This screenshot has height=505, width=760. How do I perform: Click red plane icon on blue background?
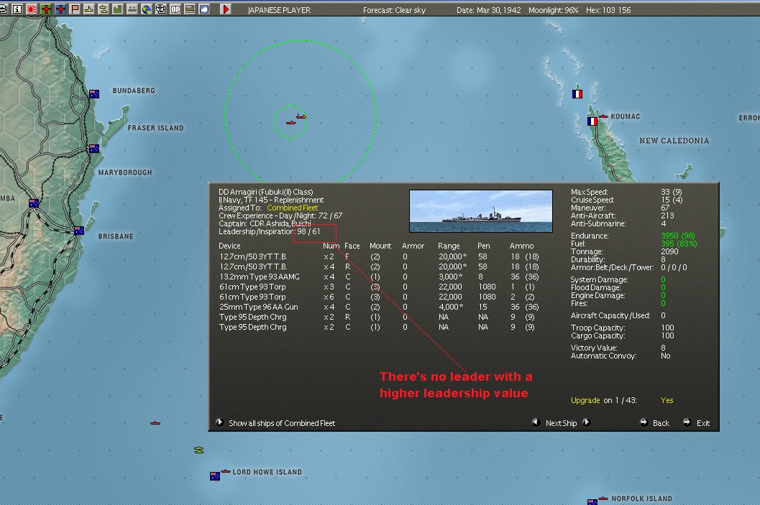[60, 9]
